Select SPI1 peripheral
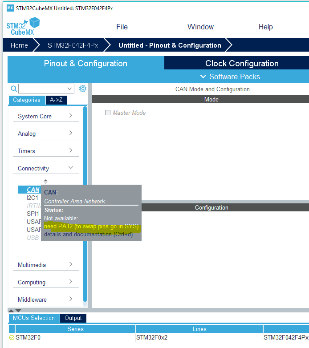309x348 pixels. coord(33,214)
